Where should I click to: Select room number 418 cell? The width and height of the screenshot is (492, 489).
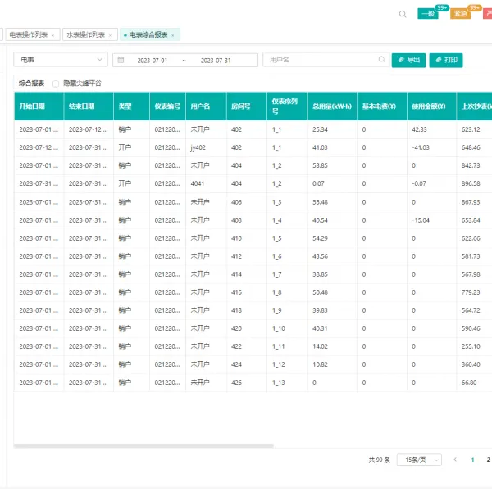coord(236,310)
